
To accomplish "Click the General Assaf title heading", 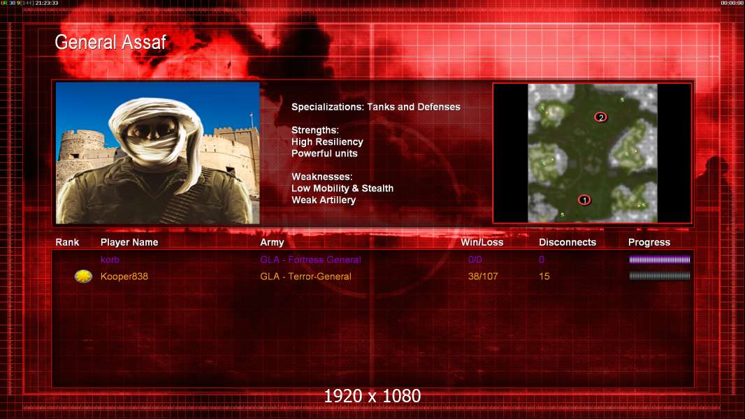I will 110,42.
